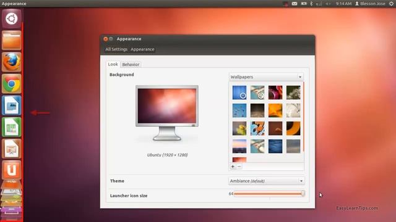The width and height of the screenshot is (396, 222).
Task: Open the battery indicator menu
Action: pos(304,4)
